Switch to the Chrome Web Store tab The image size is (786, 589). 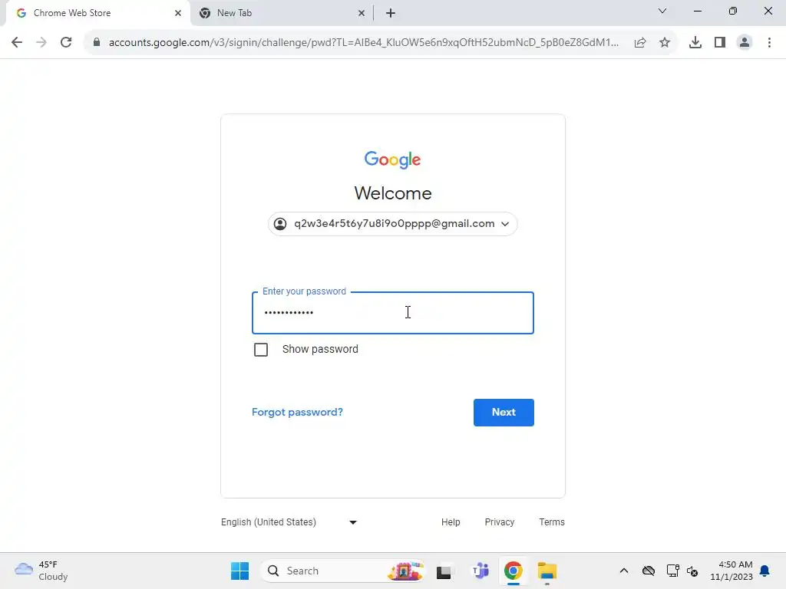(x=97, y=13)
